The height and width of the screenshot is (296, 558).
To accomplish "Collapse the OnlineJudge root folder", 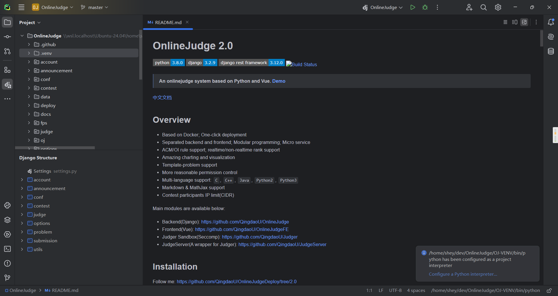I will click(22, 36).
